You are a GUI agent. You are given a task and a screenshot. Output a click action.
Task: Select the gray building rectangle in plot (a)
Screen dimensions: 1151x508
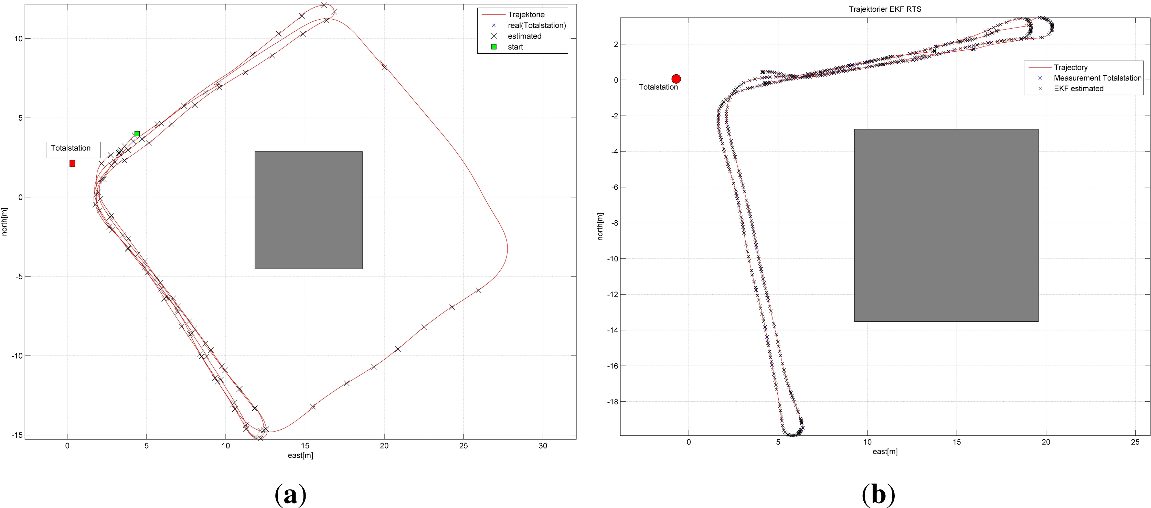[x=308, y=210]
